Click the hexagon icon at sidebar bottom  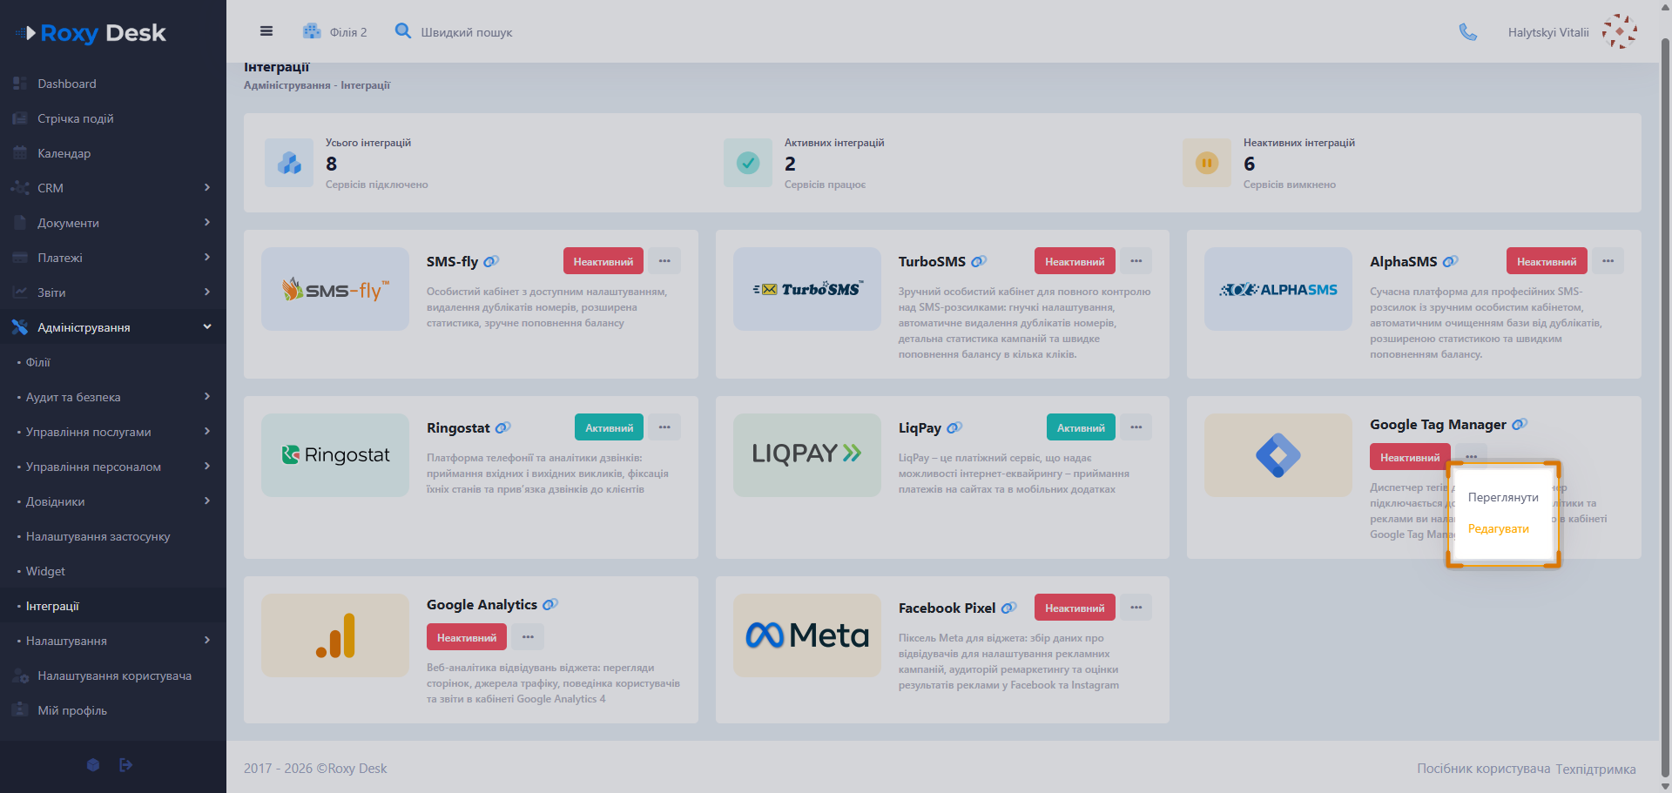pyautogui.click(x=93, y=765)
